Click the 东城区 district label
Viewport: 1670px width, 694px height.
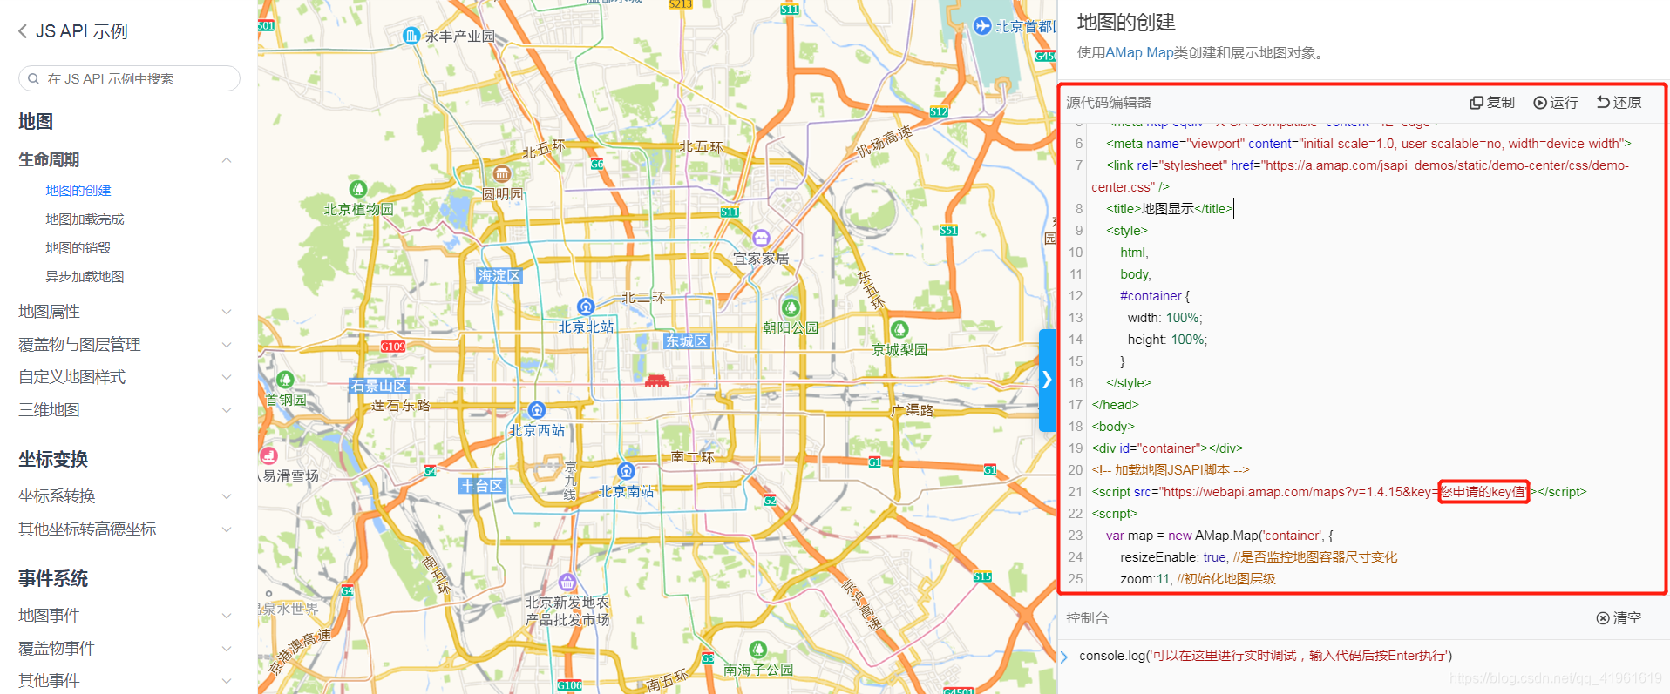pyautogui.click(x=687, y=340)
